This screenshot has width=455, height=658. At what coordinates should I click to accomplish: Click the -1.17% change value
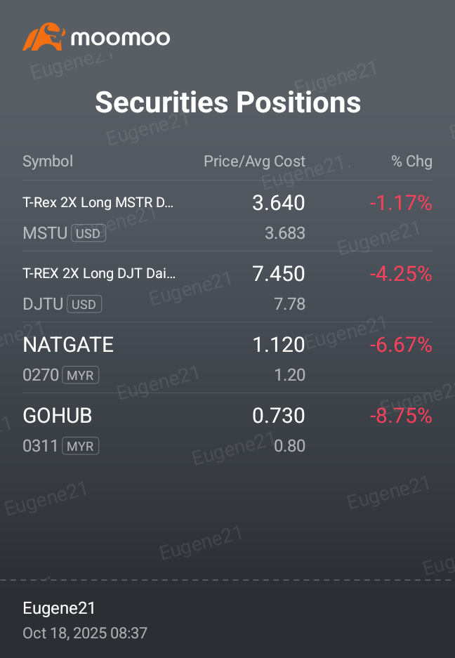click(401, 203)
